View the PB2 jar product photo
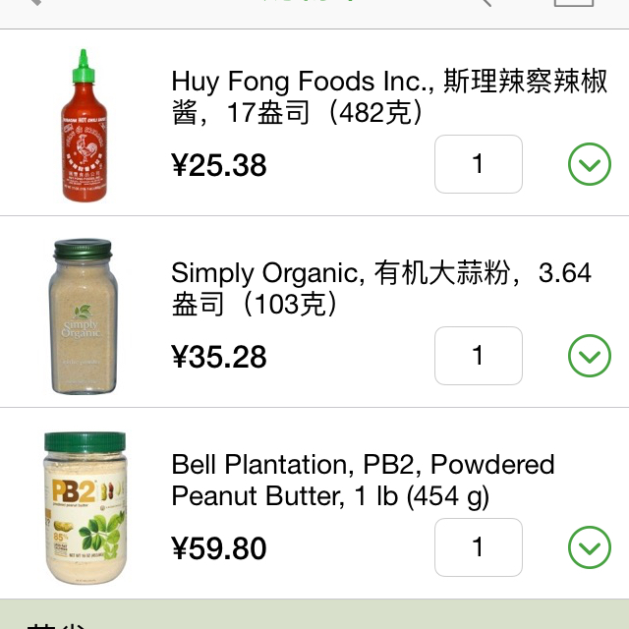This screenshot has height=629, width=629. pos(85,508)
